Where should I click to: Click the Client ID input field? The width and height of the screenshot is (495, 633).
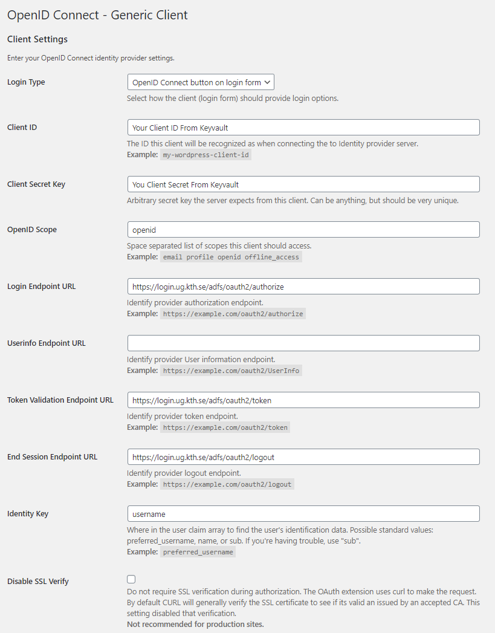[303, 128]
